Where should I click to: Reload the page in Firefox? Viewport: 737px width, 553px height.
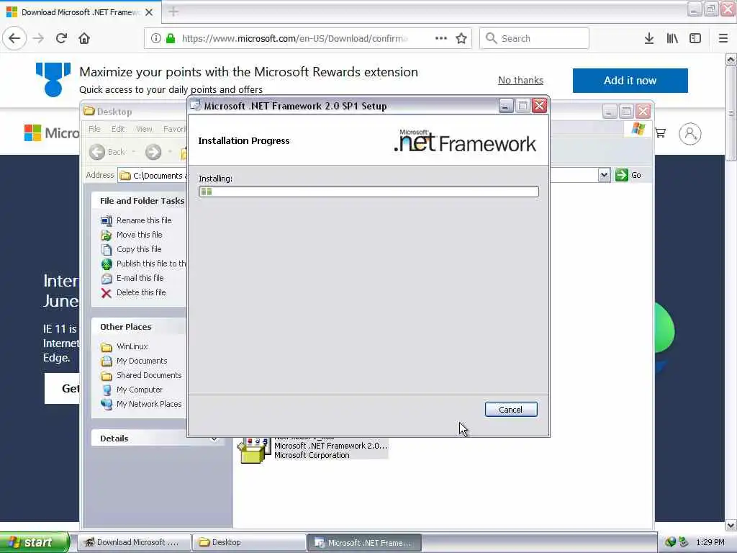click(61, 38)
